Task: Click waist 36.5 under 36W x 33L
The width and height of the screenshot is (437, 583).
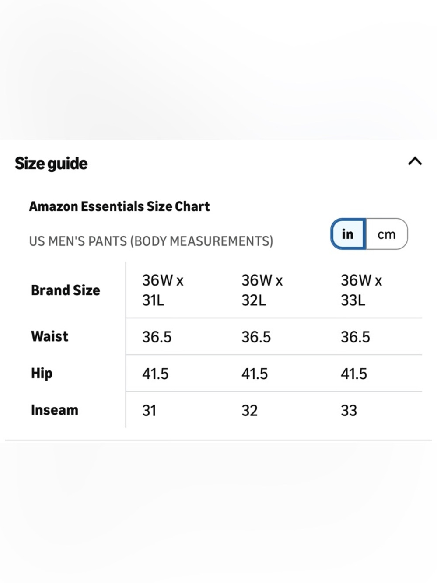Action: (355, 337)
